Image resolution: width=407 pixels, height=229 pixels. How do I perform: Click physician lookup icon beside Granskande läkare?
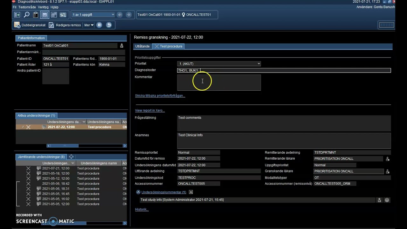click(388, 171)
